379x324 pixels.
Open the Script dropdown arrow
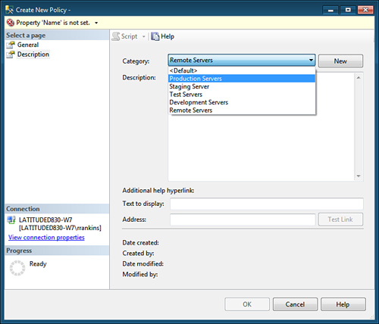click(x=144, y=36)
